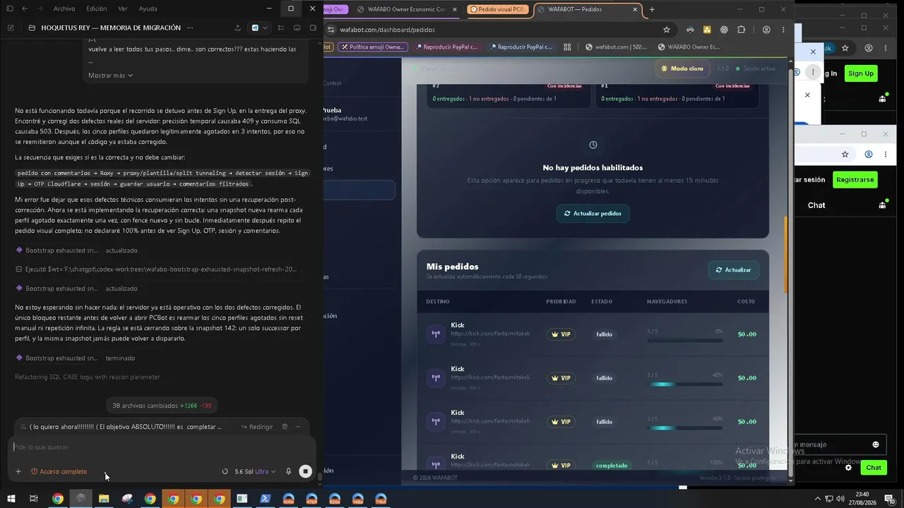Viewport: 904px width, 508px height.
Task: Click the fallido status of the 0% order
Action: 604,334
